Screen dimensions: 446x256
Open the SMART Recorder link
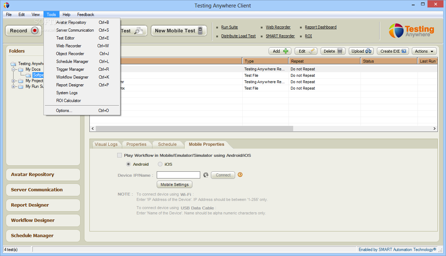(x=280, y=36)
